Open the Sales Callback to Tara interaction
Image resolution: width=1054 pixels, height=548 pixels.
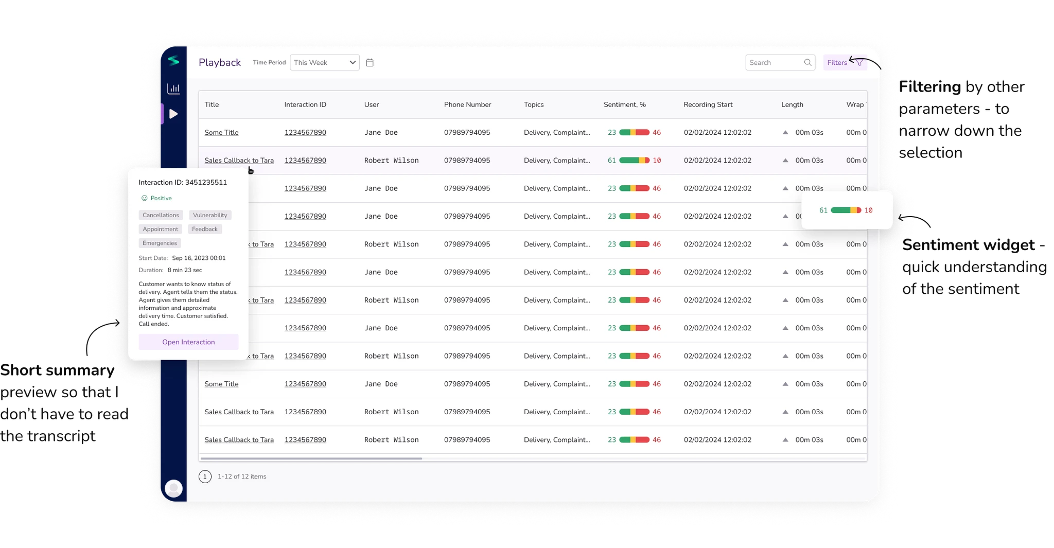pos(239,160)
